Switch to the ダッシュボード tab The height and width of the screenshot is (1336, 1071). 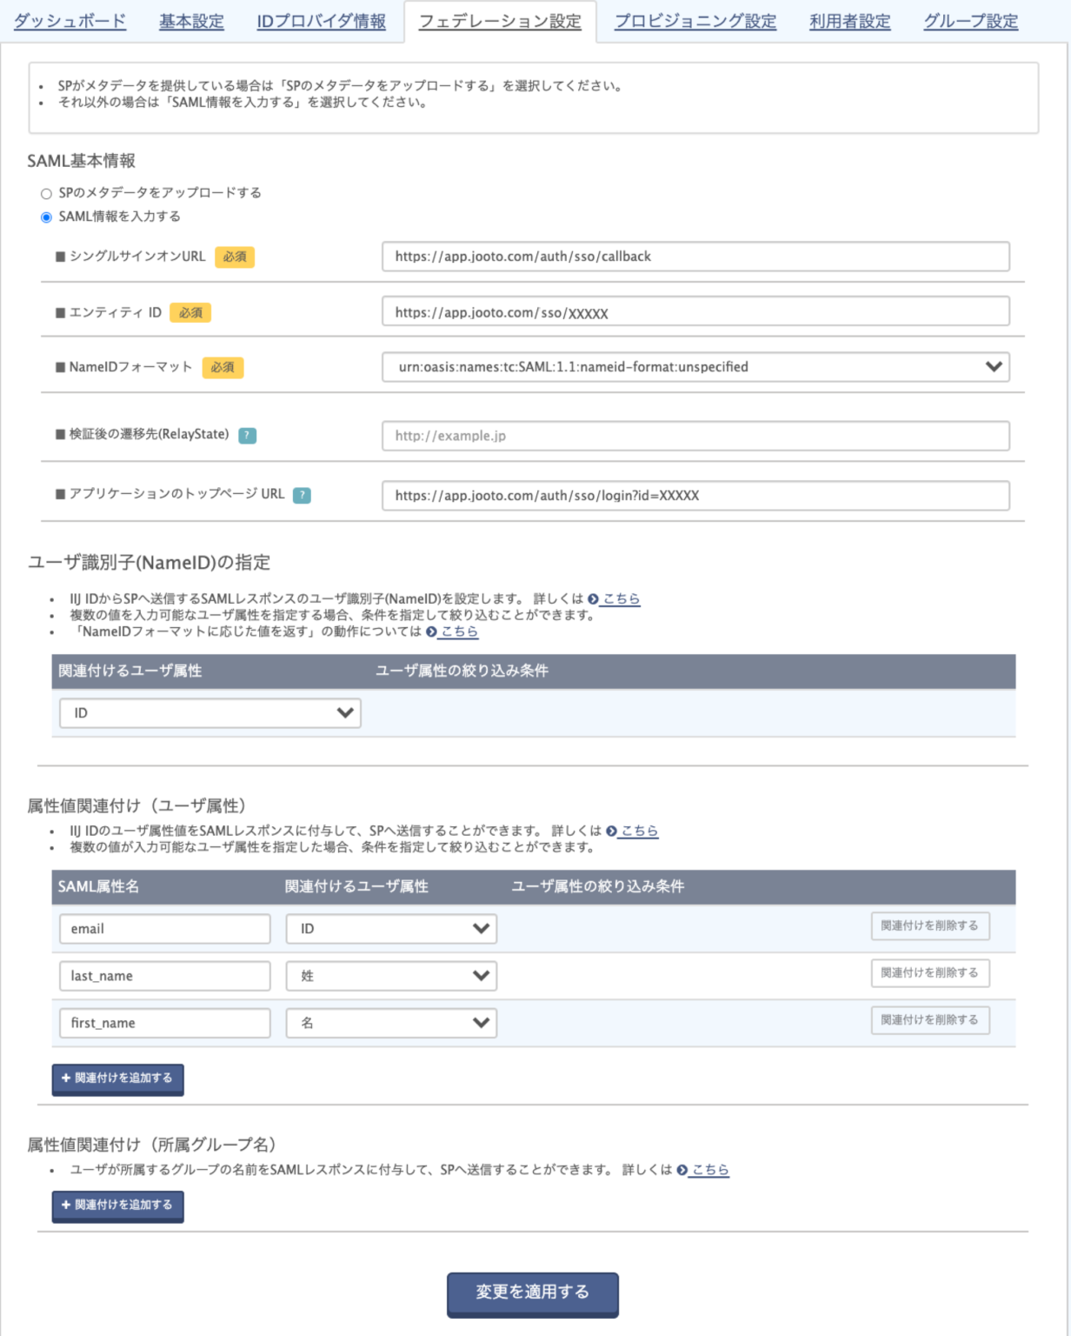pyautogui.click(x=70, y=22)
